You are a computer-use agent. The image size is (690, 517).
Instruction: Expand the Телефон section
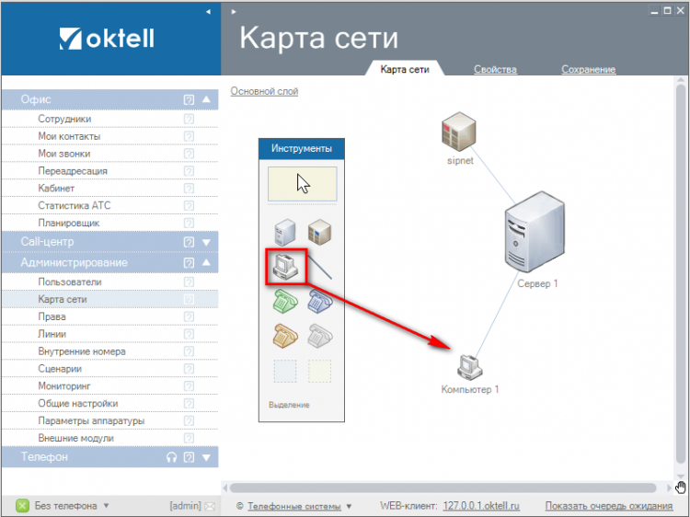click(207, 457)
